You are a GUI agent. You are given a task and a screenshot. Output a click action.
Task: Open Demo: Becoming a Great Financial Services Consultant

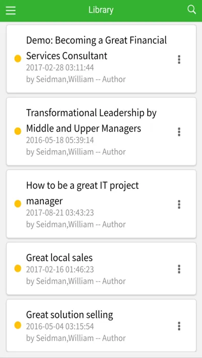click(96, 48)
